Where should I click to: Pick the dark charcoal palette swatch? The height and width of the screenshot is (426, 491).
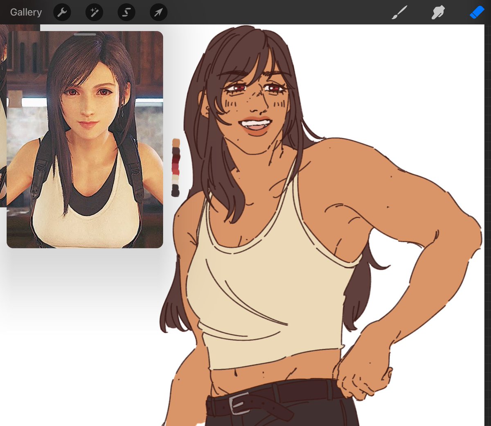[x=176, y=191]
